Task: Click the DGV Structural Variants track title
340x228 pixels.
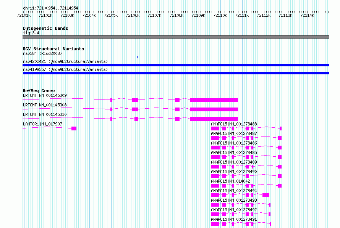Action: [x=53, y=49]
